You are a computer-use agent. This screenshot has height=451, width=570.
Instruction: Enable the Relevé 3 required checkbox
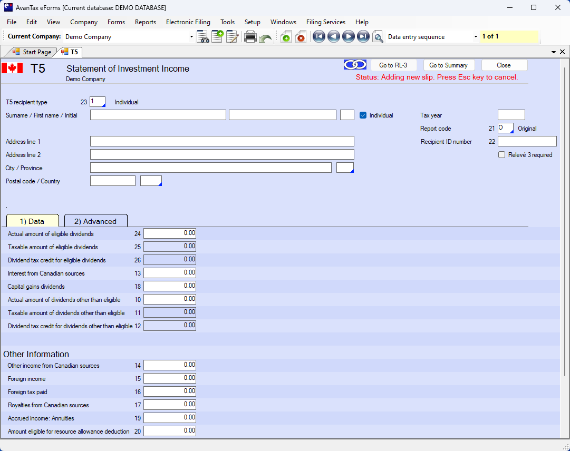pyautogui.click(x=502, y=155)
